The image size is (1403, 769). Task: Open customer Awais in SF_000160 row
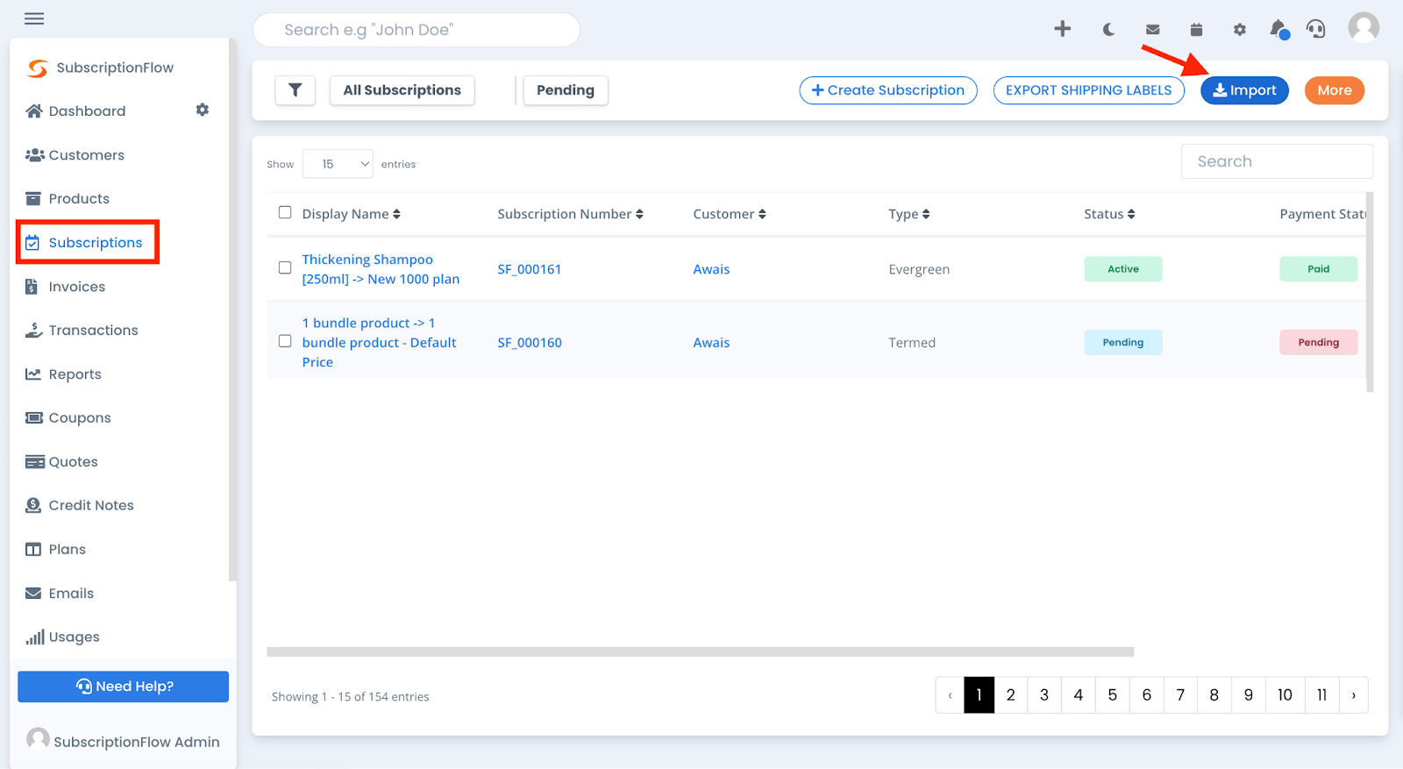(x=711, y=343)
